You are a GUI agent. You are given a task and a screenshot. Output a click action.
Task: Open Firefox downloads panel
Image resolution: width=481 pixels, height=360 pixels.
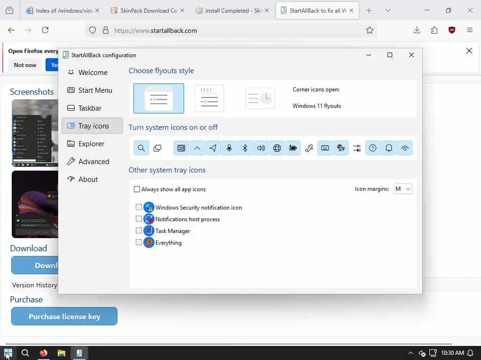point(417,30)
